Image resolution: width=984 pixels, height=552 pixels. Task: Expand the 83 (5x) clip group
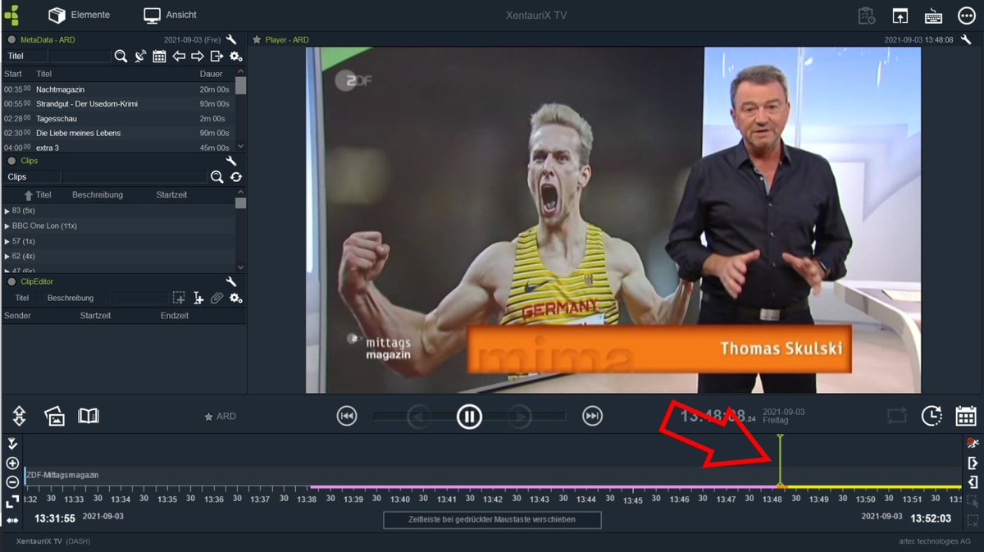point(7,211)
